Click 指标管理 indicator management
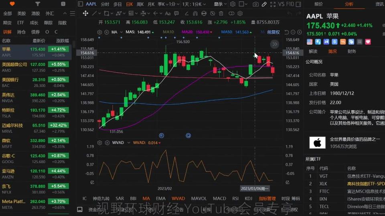Viewport: 385px width, 216px height. tap(267, 198)
